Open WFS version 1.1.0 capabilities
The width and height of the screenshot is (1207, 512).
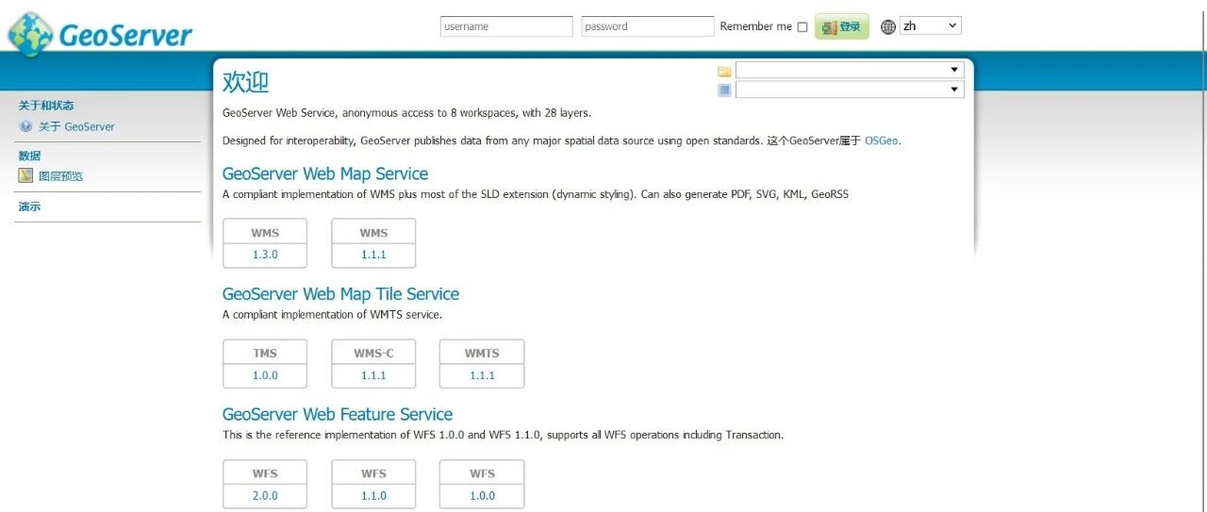pos(373,496)
